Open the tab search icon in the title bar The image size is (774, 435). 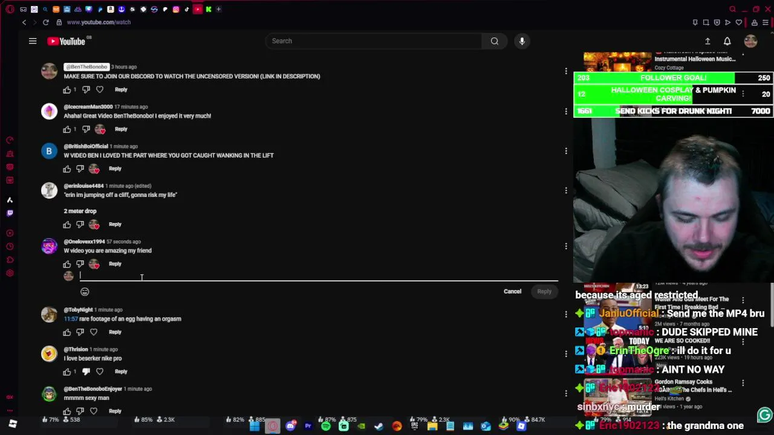click(x=732, y=9)
